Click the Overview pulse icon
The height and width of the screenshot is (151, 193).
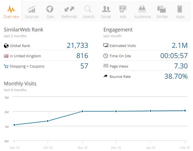[11, 9]
